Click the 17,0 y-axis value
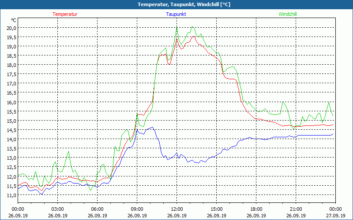Image resolution: width=353 pixels, height=220 pixels. (x=11, y=84)
